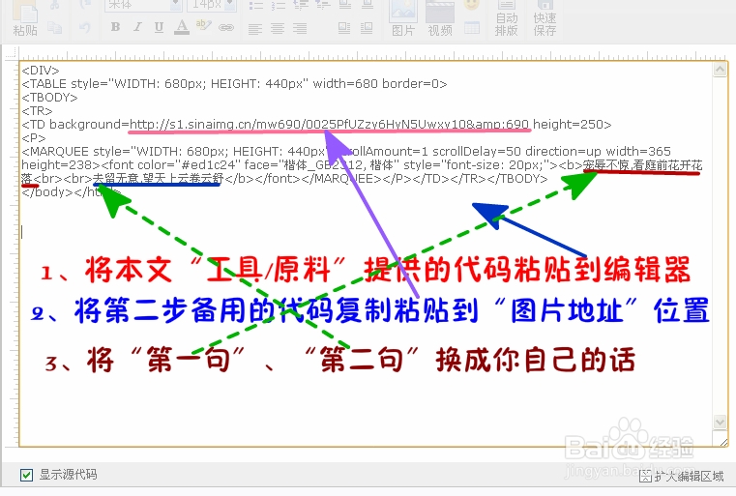Toggle bold formatting (B)
Image resolution: width=736 pixels, height=496 pixels.
(x=115, y=27)
